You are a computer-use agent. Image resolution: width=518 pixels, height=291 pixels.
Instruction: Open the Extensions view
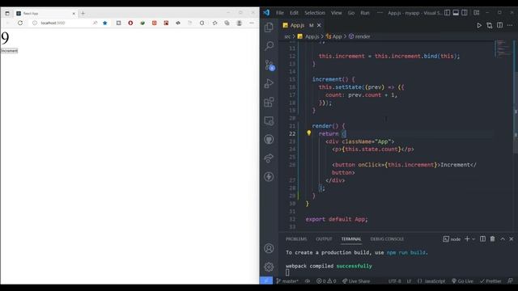269,102
